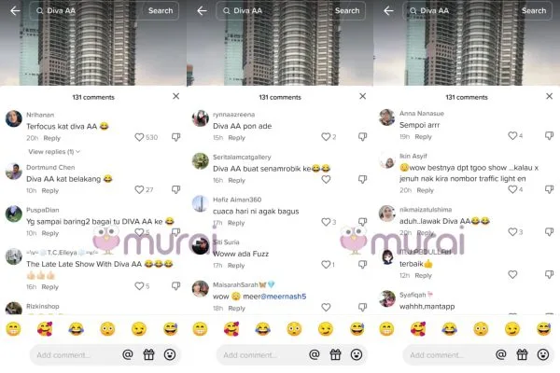Expand View replies under Nrlhanan's comment
The image size is (560, 373).
[54, 152]
